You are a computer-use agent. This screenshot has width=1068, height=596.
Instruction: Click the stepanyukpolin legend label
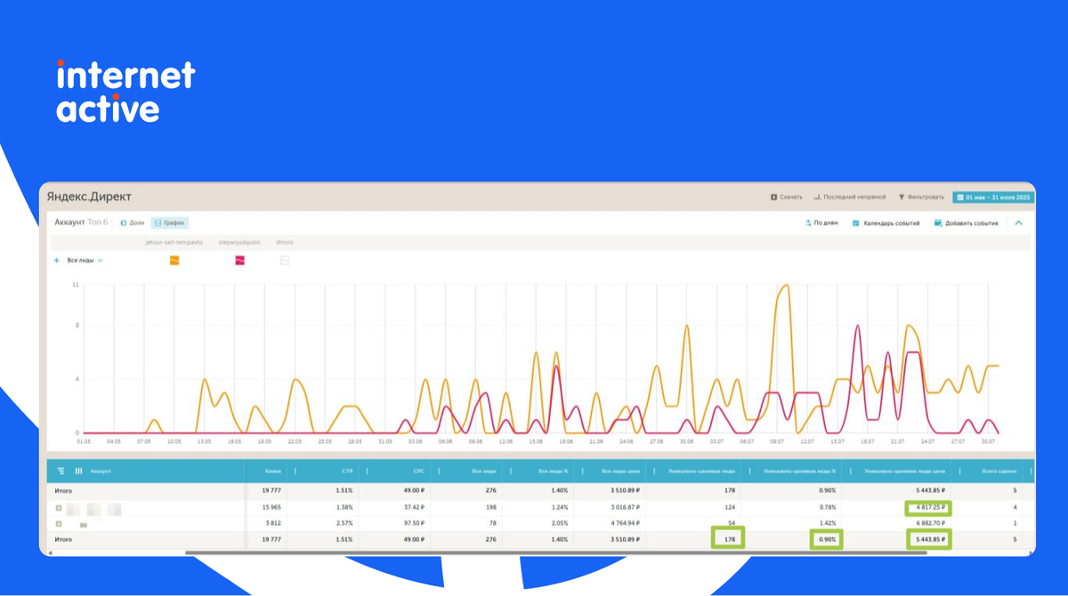click(239, 242)
